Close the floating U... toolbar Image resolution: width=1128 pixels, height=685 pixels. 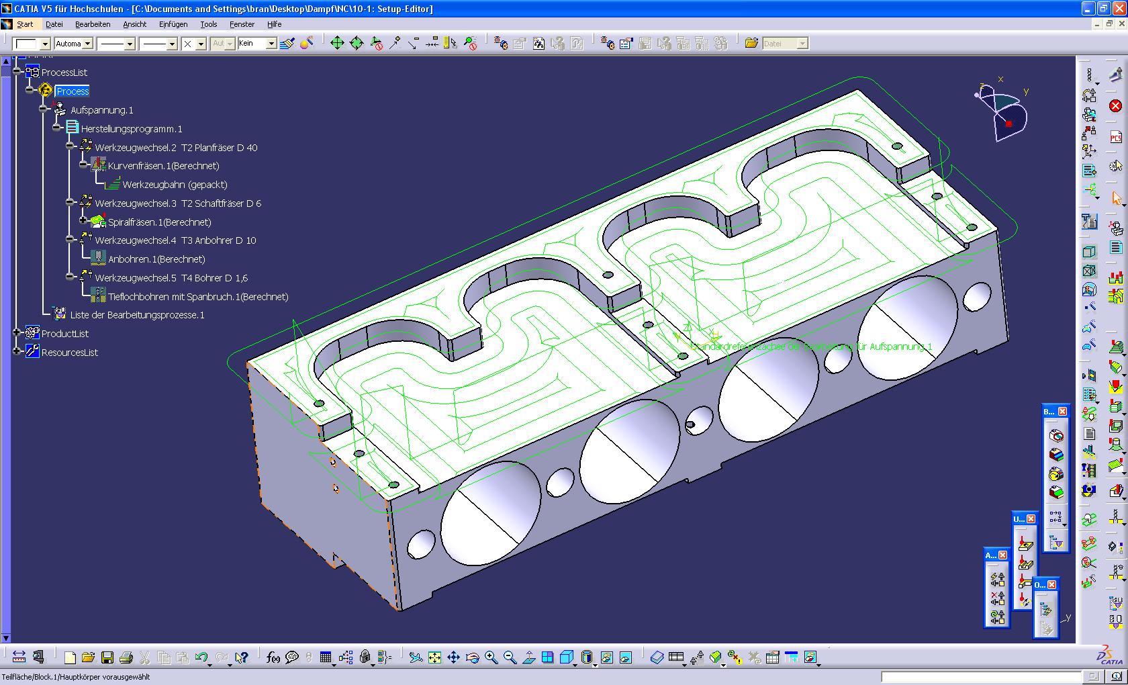click(1031, 518)
